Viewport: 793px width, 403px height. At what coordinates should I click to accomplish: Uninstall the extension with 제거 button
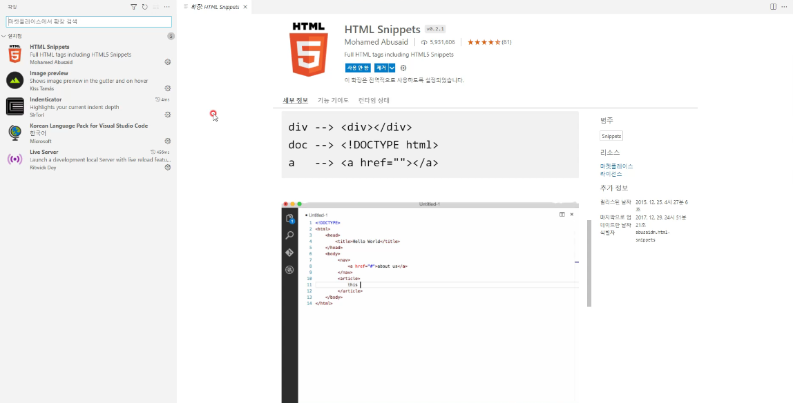(x=381, y=68)
